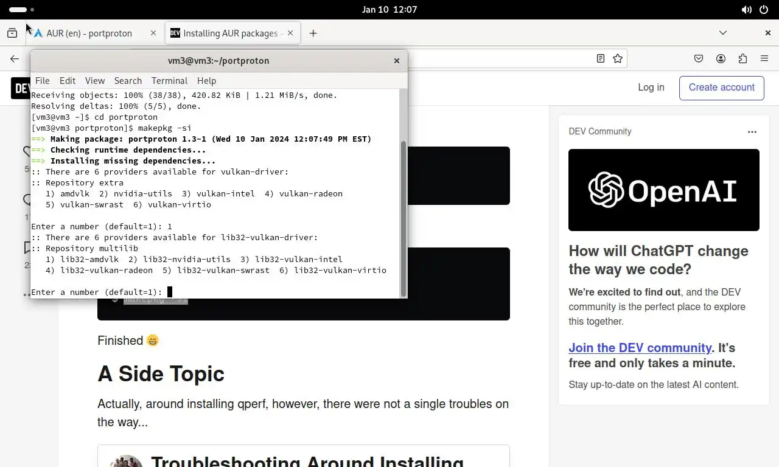The width and height of the screenshot is (779, 467).
Task: Click the How will ChatGPT change heading
Action: [658, 260]
